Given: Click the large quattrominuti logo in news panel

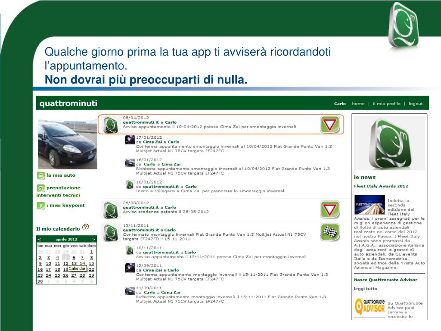Looking at the screenshot, I should click(x=390, y=143).
